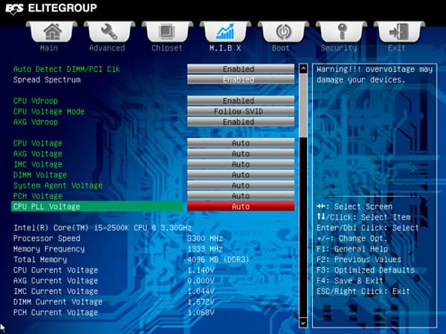Select the Auto Detect DIMM/PCI Clk label
The image size is (446, 334).
tap(67, 69)
